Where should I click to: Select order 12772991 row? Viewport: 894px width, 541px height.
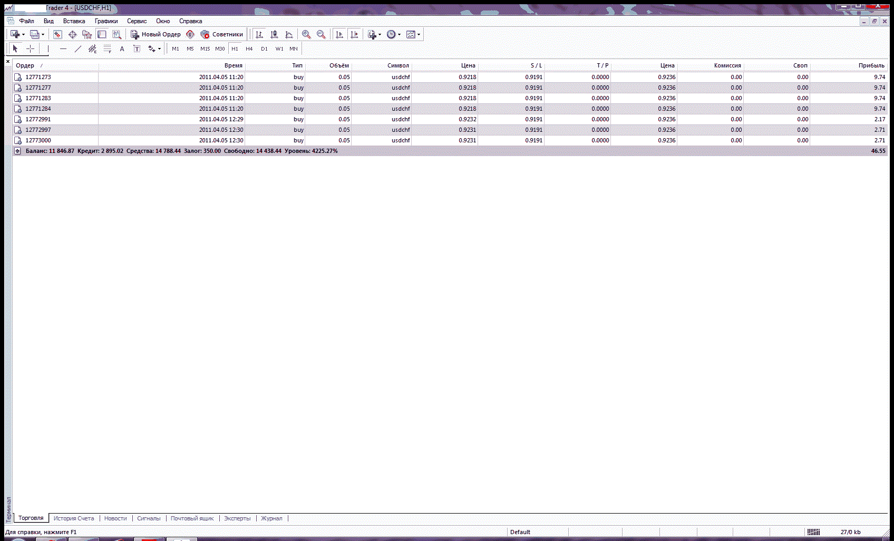click(x=450, y=119)
